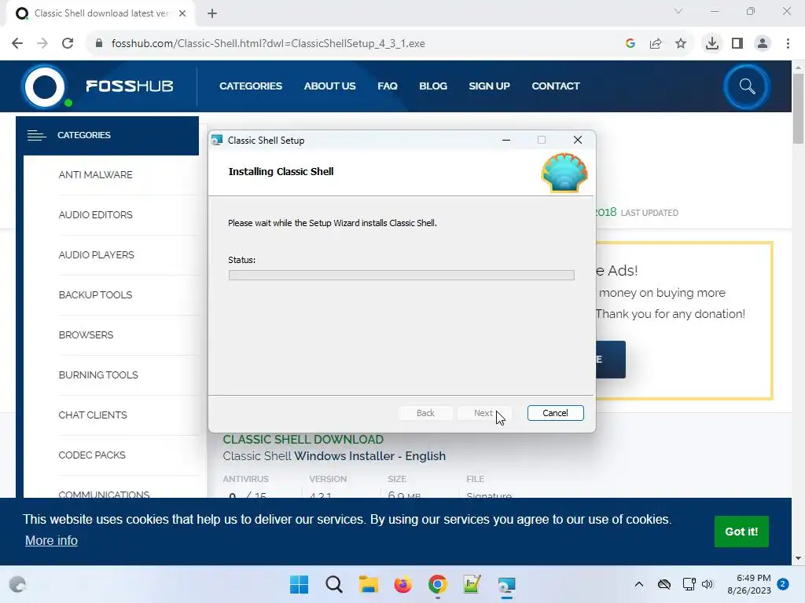The width and height of the screenshot is (805, 603).
Task: Go to the BLOG nav item
Action: (433, 86)
